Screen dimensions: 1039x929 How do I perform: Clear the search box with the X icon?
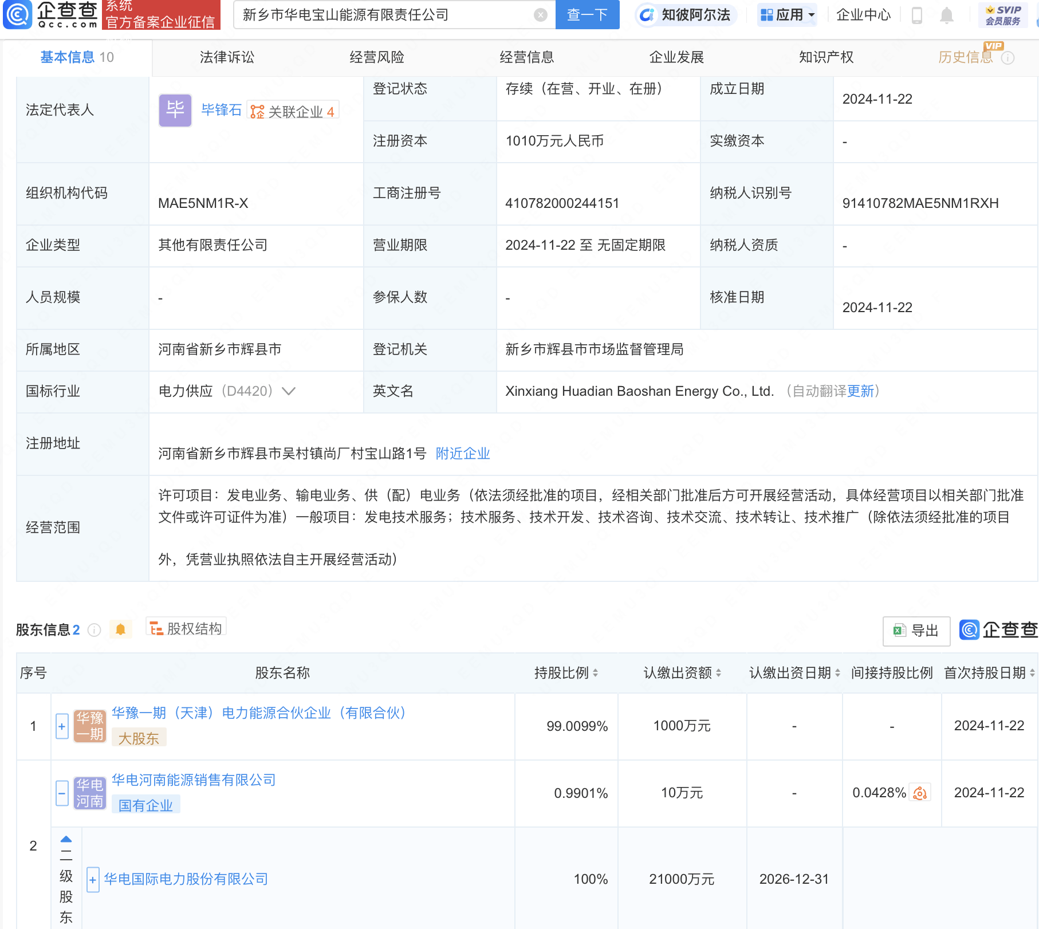pyautogui.click(x=540, y=15)
